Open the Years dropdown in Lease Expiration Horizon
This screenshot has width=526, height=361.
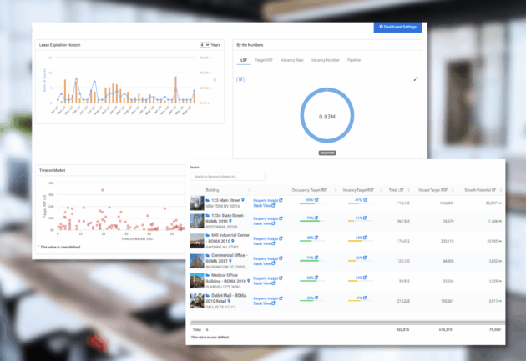[205, 44]
